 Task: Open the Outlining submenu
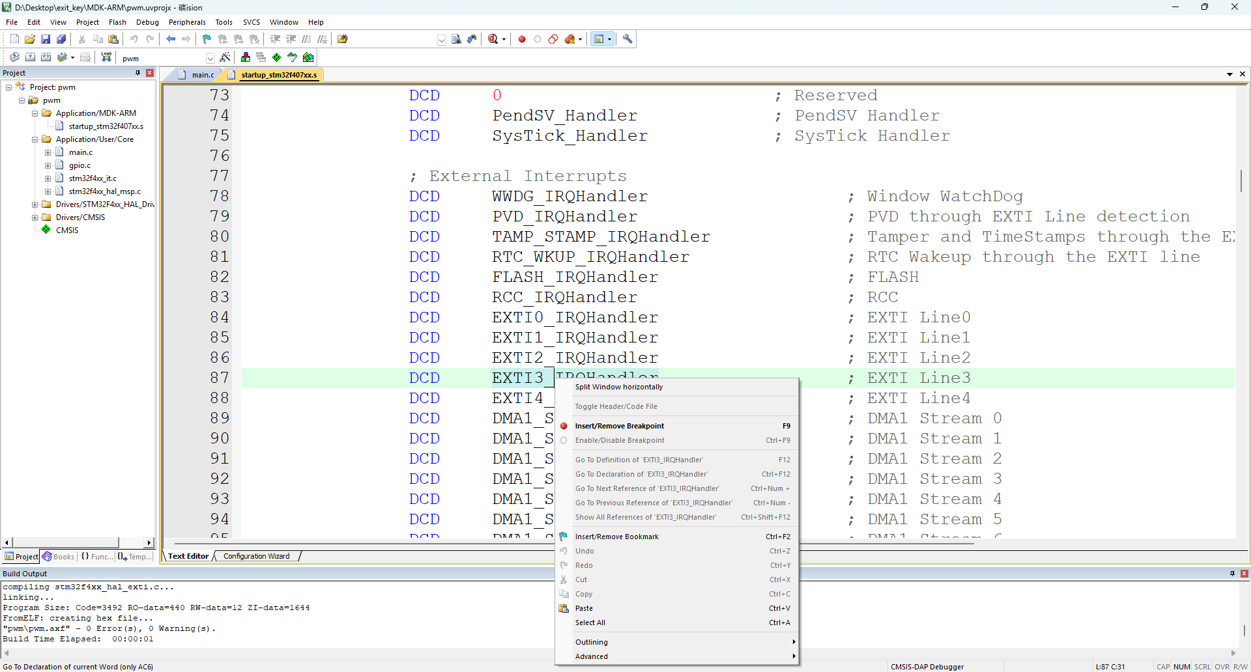pos(676,642)
